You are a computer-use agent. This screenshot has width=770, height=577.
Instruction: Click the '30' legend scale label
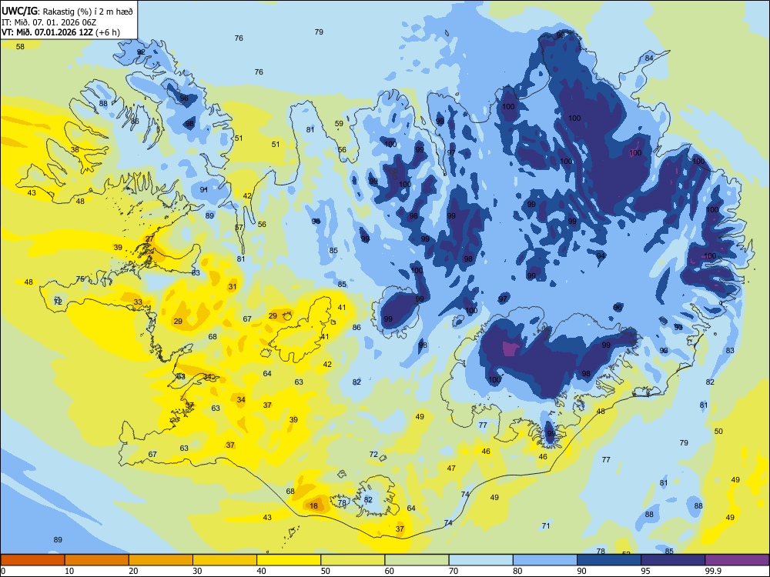[x=197, y=571]
